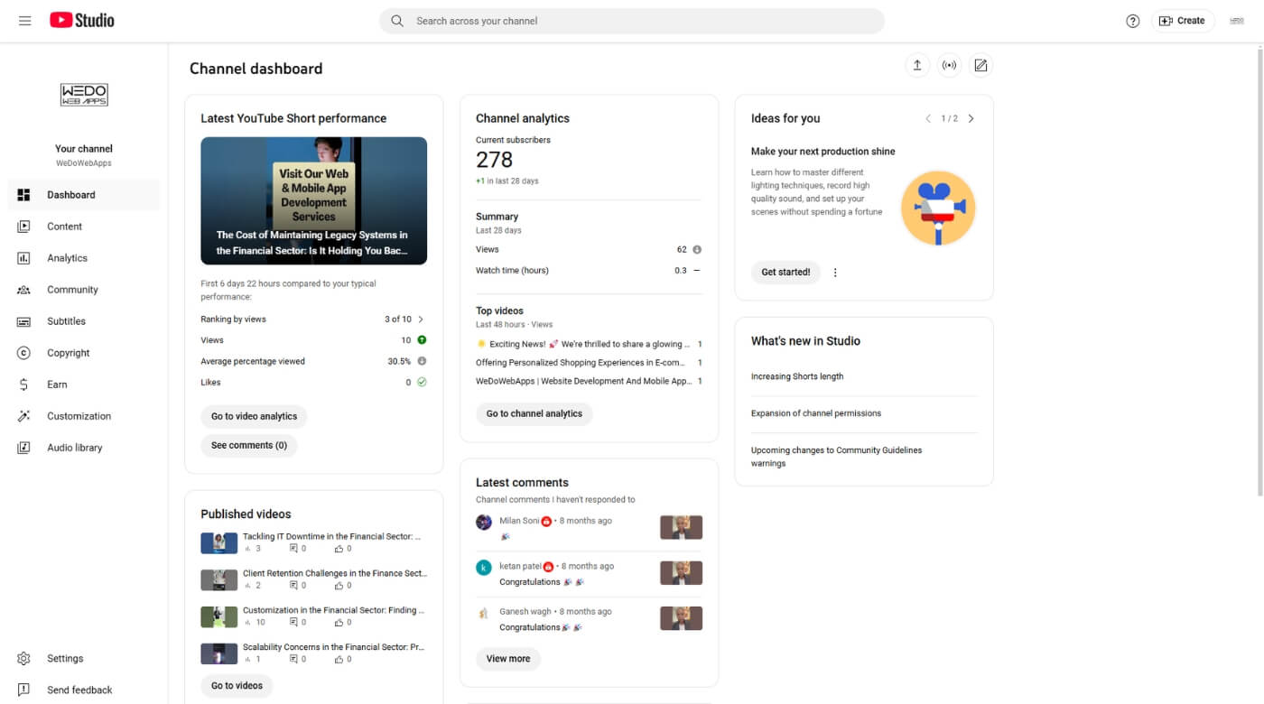Click thumbnail of Customization in Financial Sector video
The image size is (1264, 704).
[218, 616]
